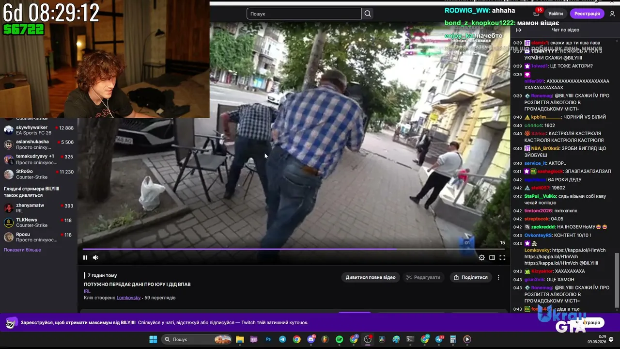Image resolution: width=620 pixels, height=349 pixels.
Task: Click the search magnifier button
Action: 368,14
